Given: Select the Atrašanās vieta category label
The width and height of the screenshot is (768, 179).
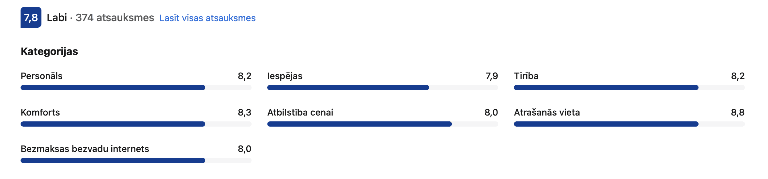Looking at the screenshot, I should click(x=547, y=112).
